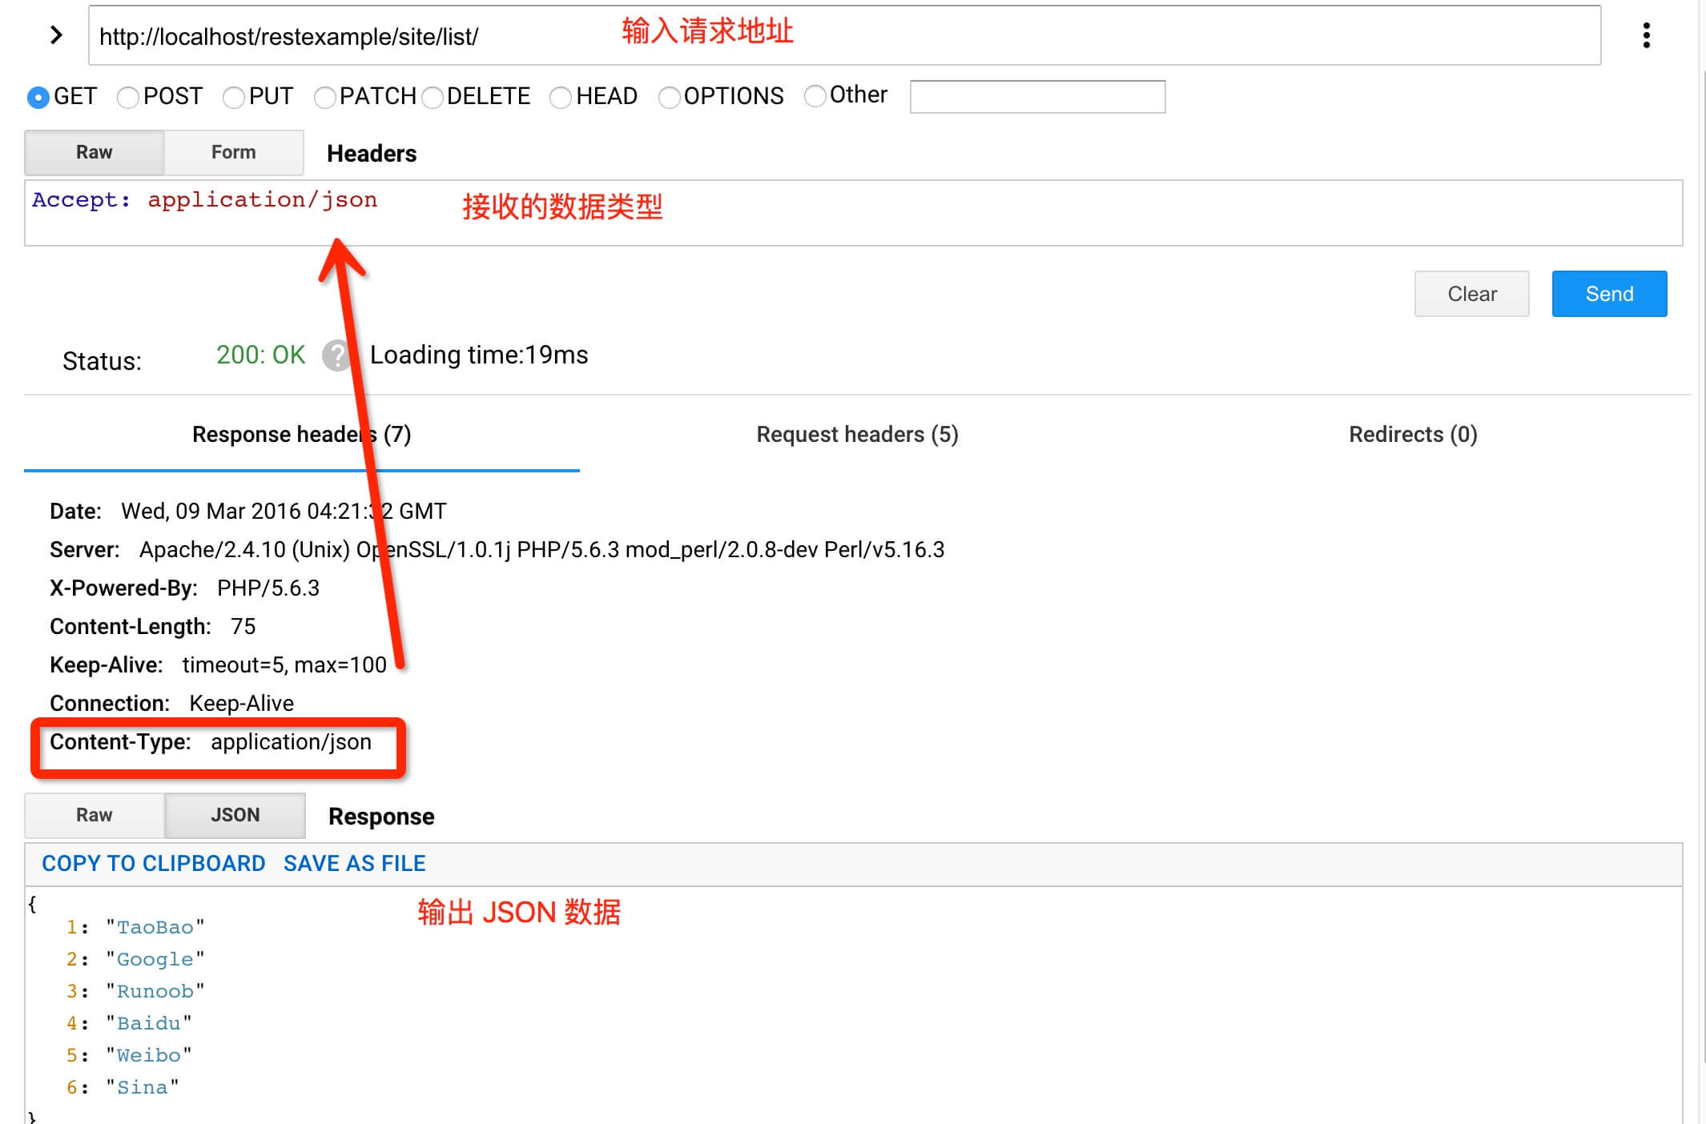Click the Response headers (7) tab

click(x=301, y=434)
